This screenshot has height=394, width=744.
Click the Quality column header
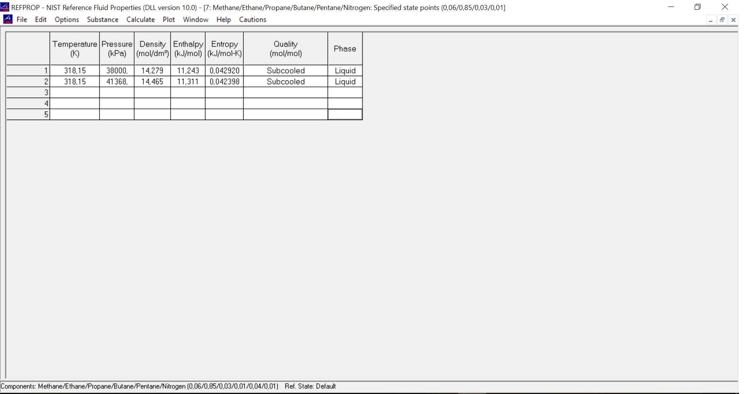tap(286, 48)
